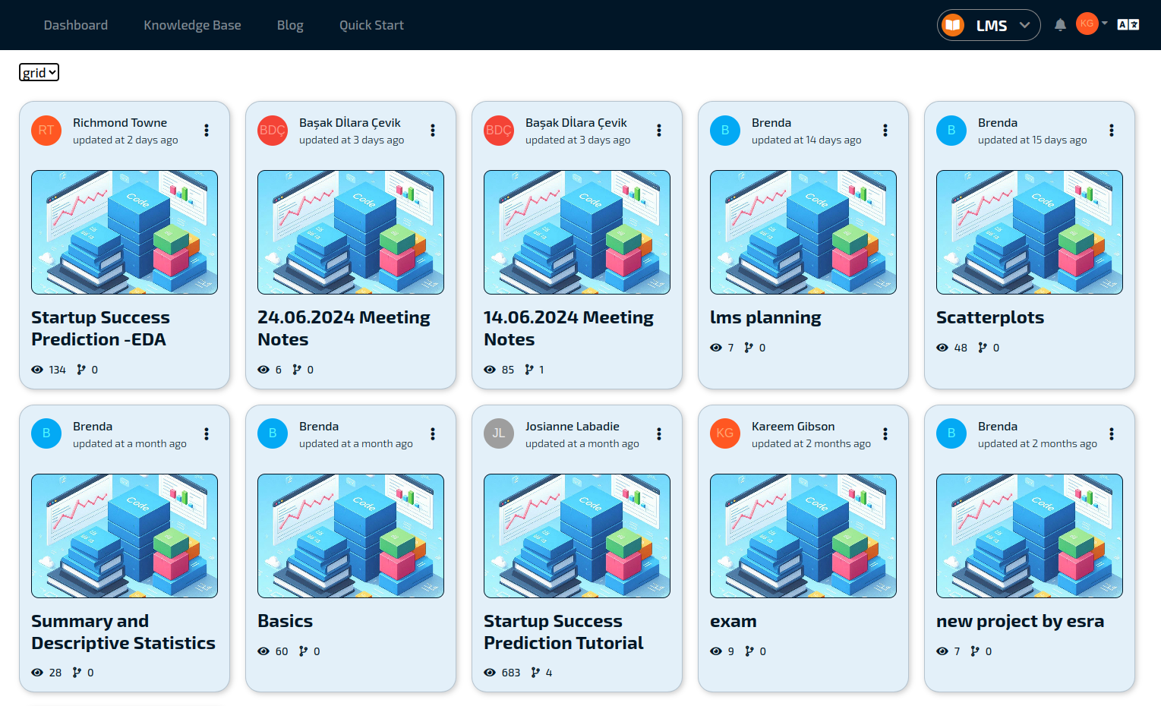The image size is (1161, 706).
Task: Open kebab menu on exam card
Action: [x=885, y=434]
